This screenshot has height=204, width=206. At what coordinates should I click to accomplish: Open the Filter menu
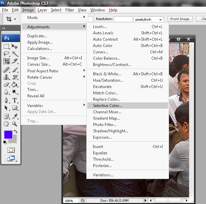tap(70, 10)
